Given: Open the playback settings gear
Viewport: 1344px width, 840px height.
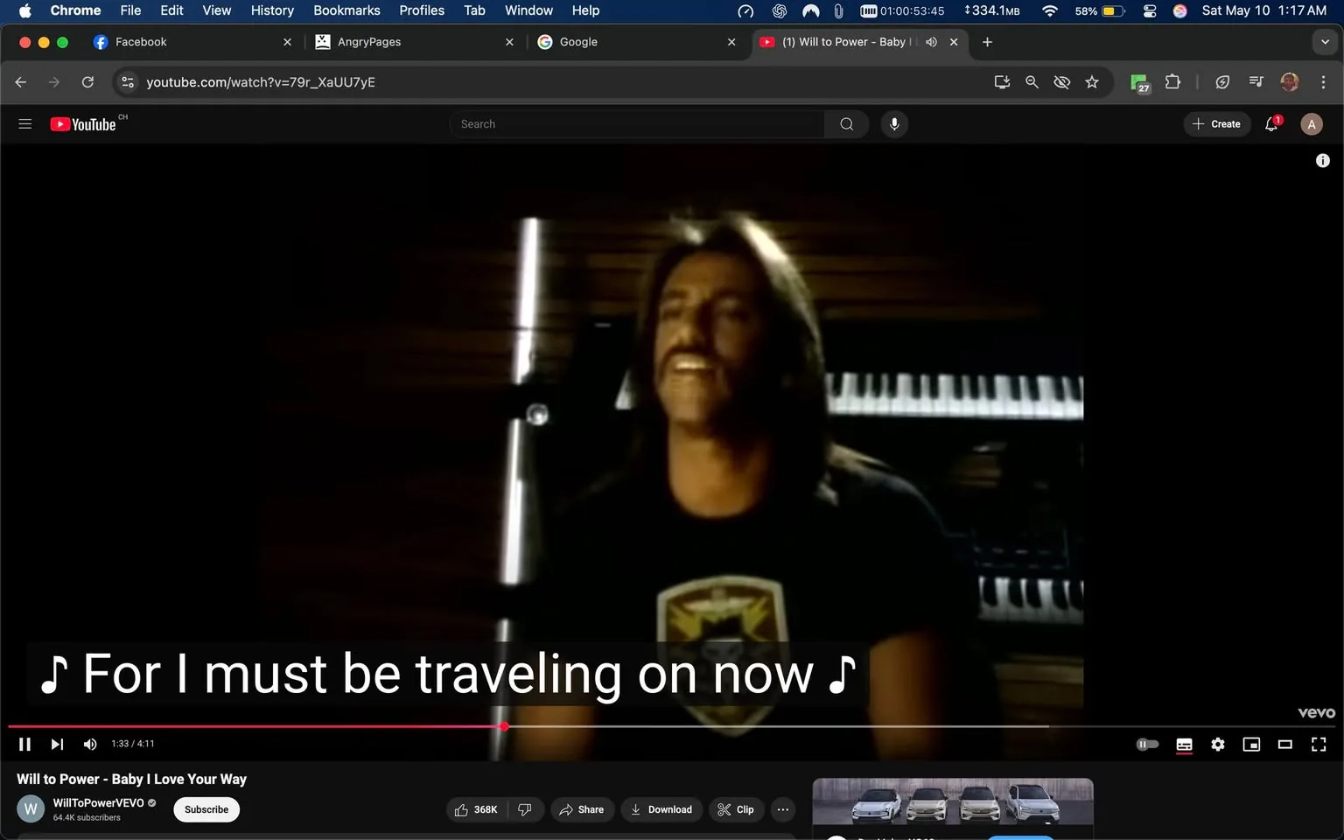Looking at the screenshot, I should coord(1217,744).
